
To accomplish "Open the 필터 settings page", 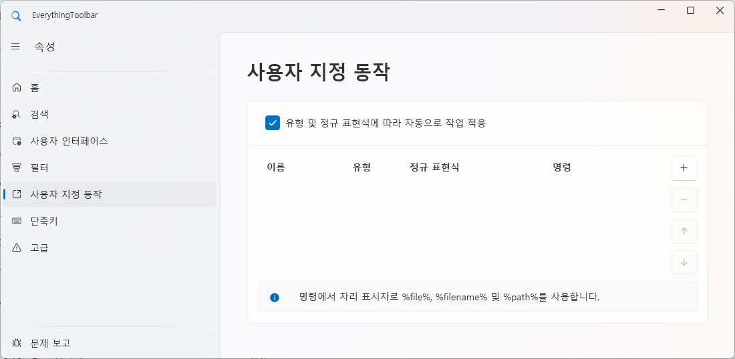I will tap(110, 167).
